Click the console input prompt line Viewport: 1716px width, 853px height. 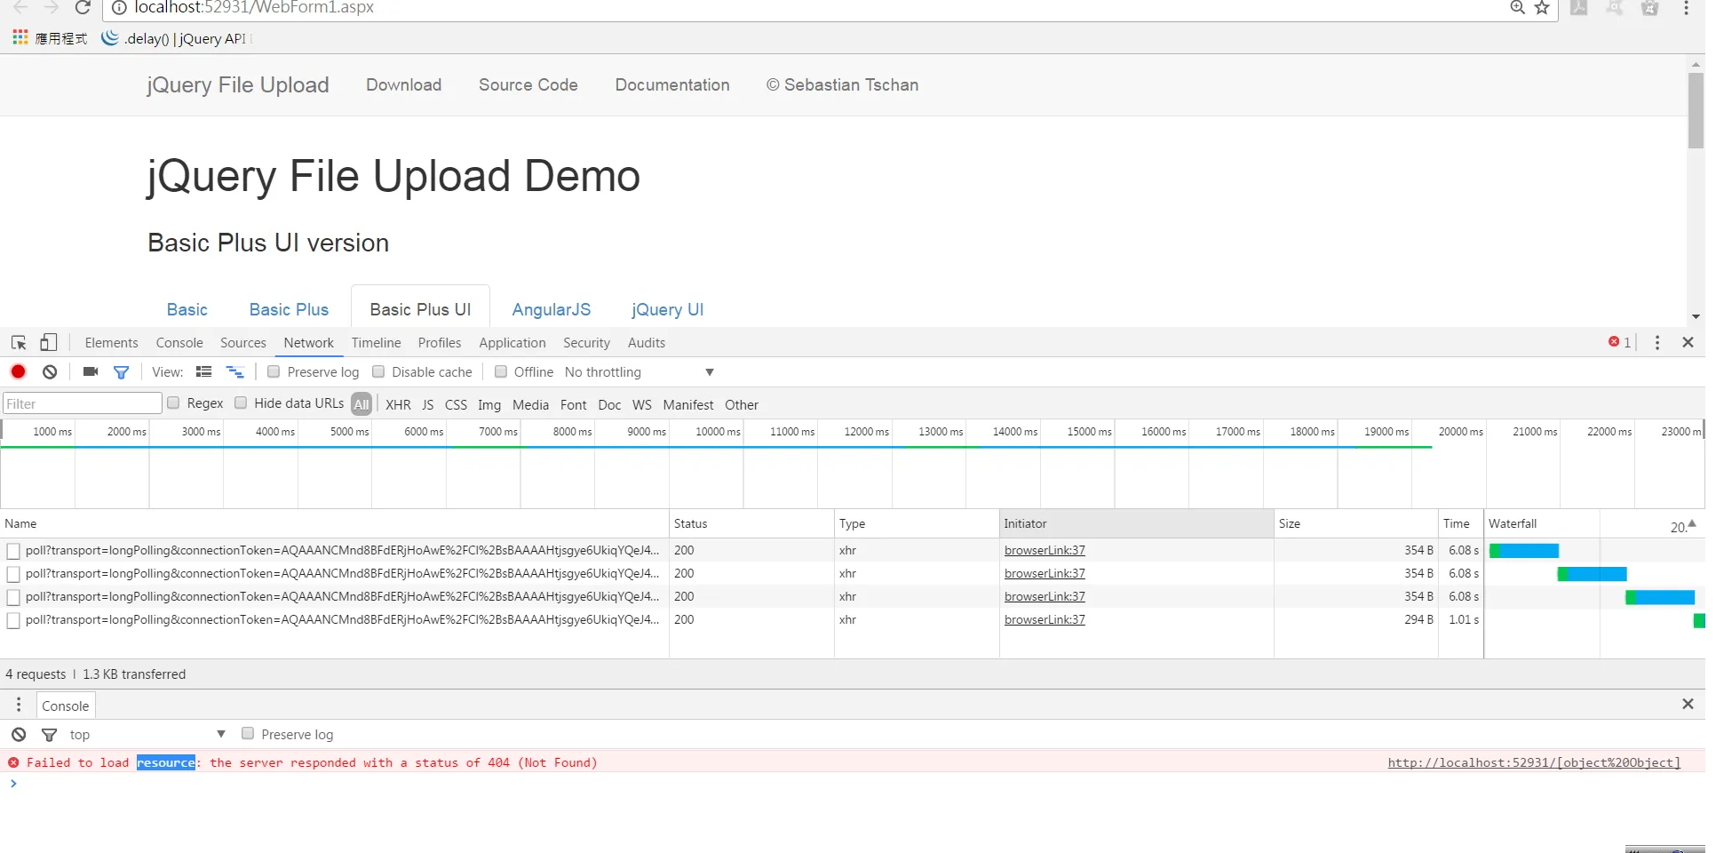[853, 784]
